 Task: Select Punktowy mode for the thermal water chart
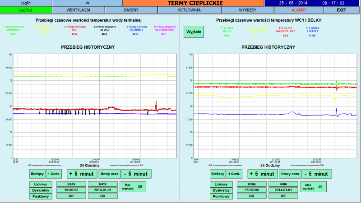point(41,196)
